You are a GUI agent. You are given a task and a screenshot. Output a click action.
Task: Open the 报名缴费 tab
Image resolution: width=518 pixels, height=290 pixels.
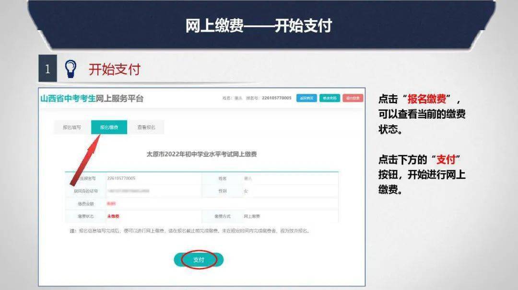click(110, 128)
